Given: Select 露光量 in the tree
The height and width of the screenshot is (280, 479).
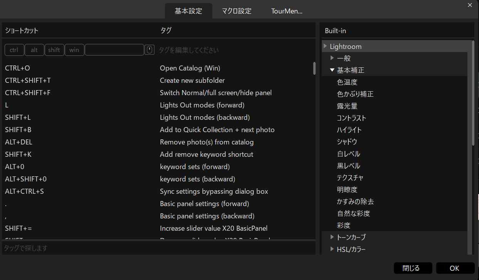Looking at the screenshot, I should (x=347, y=106).
